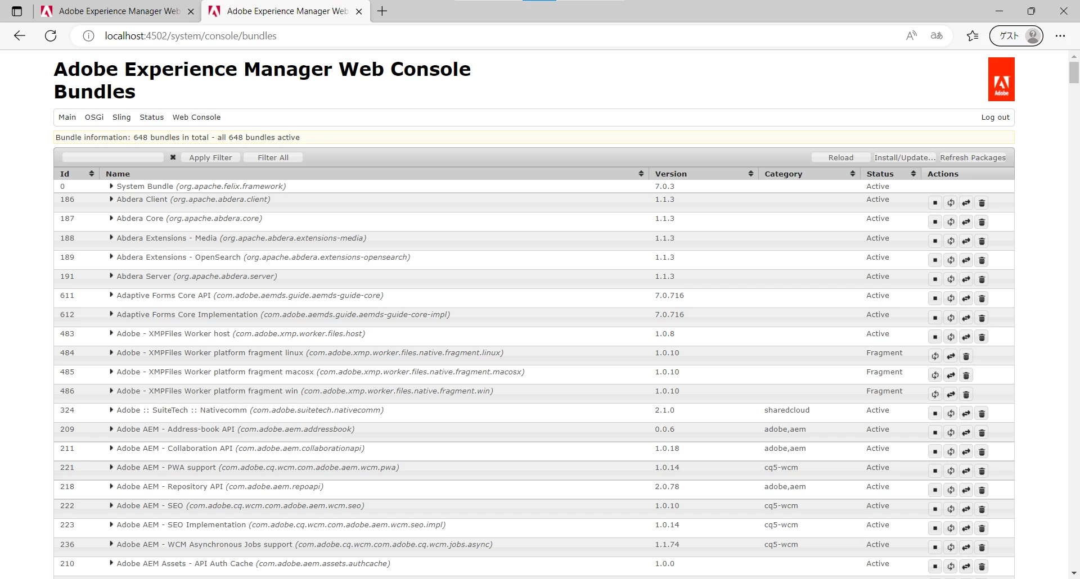Expand SuiteTech Nativecomm bundle details
The width and height of the screenshot is (1080, 579).
[111, 410]
